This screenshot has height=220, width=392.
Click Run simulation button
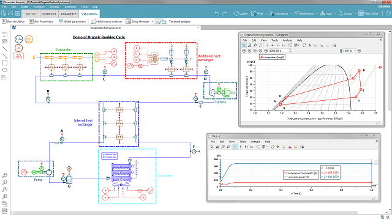tap(13, 21)
